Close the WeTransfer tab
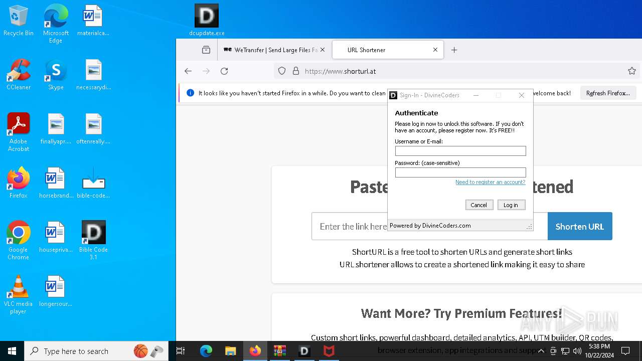This screenshot has width=642, height=361. (x=323, y=50)
